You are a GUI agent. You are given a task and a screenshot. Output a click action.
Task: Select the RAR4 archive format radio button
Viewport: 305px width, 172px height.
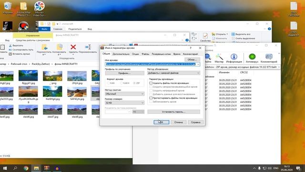[x=121, y=83]
